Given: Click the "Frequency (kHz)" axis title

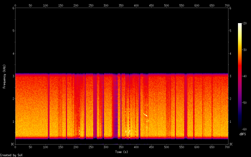Looking at the screenshot, I should tap(4, 76).
